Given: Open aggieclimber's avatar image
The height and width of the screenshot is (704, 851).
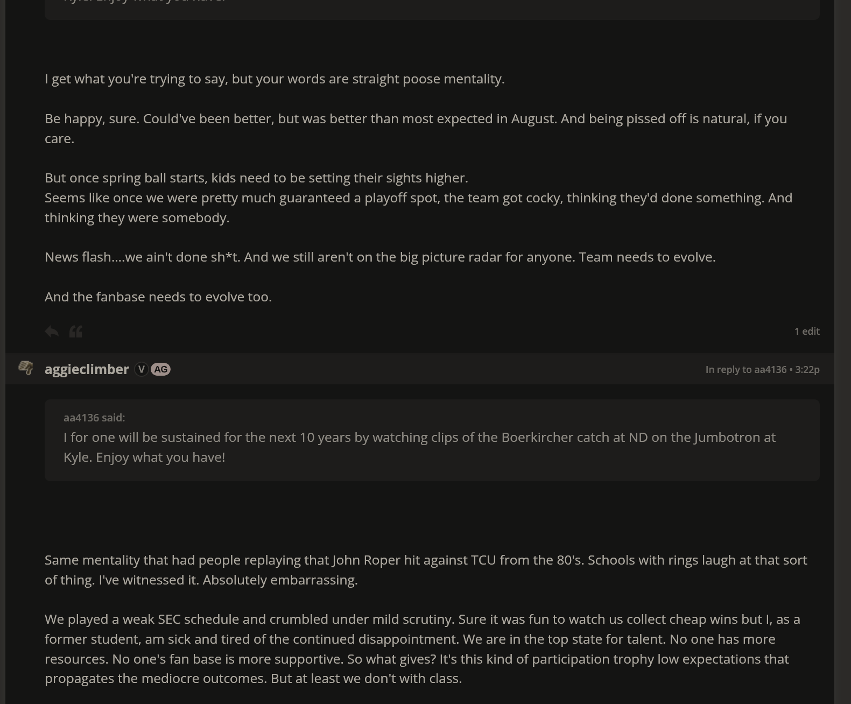Looking at the screenshot, I should (x=25, y=368).
